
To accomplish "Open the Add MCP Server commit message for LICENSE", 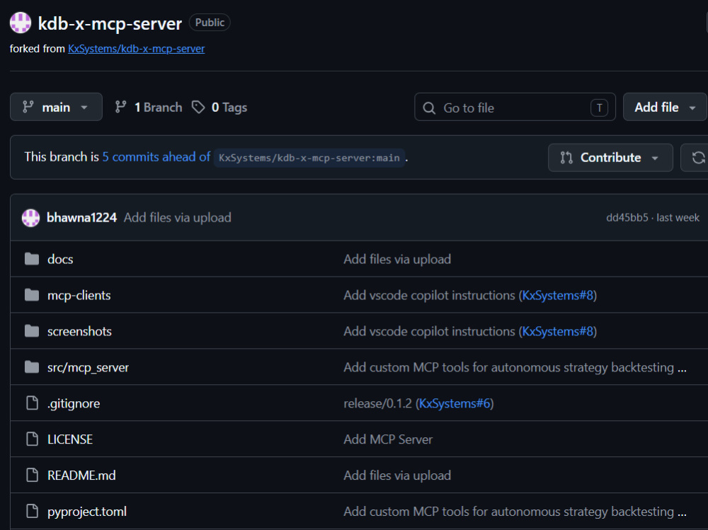I will pos(388,439).
